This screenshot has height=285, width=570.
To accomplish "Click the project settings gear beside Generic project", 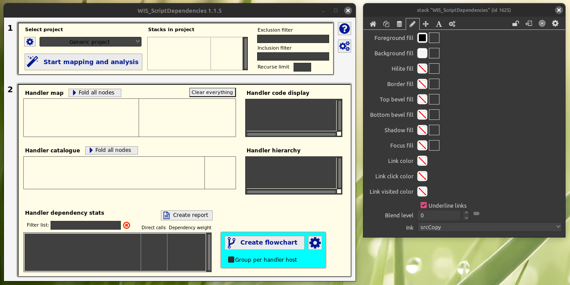I will click(30, 42).
